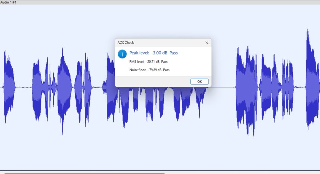Select the RMS level -20.71 dB text
The width and height of the screenshot is (320, 174).
click(148, 62)
